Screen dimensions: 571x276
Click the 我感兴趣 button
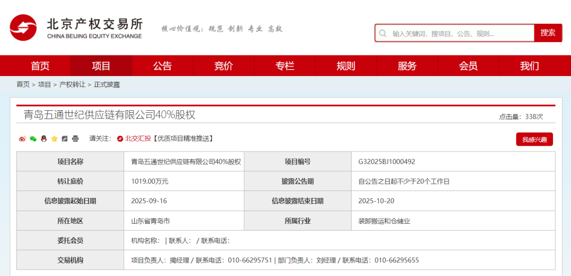point(534,140)
